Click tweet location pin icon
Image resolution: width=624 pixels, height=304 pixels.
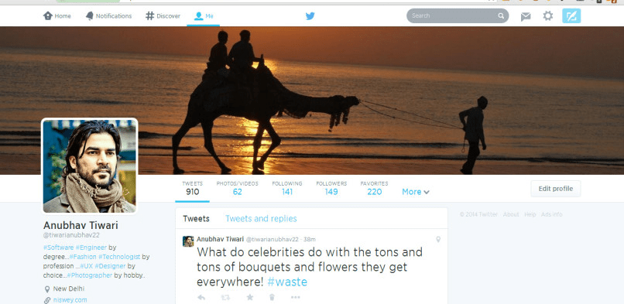(438, 240)
